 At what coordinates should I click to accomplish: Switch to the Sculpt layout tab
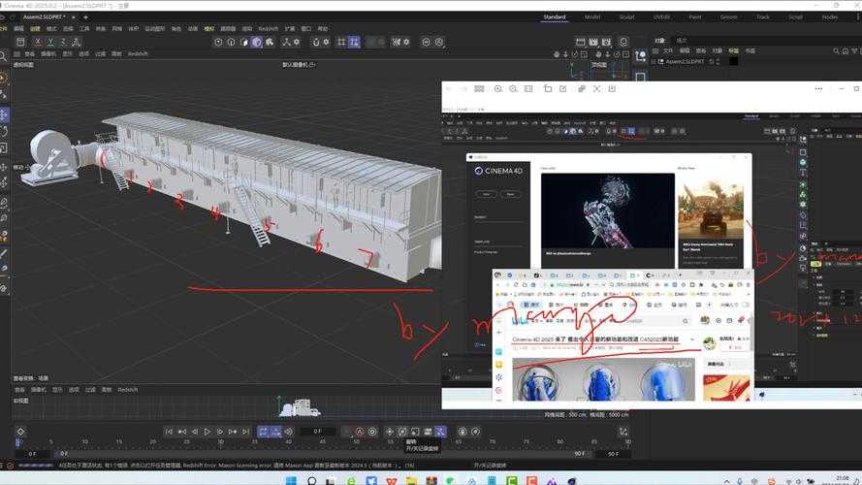click(x=626, y=17)
